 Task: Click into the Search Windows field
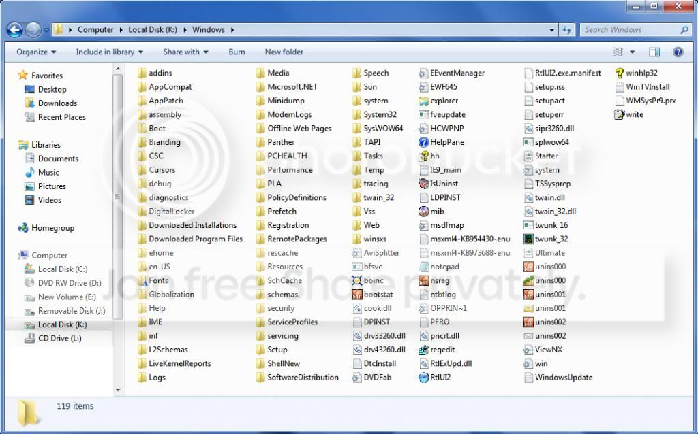(631, 30)
